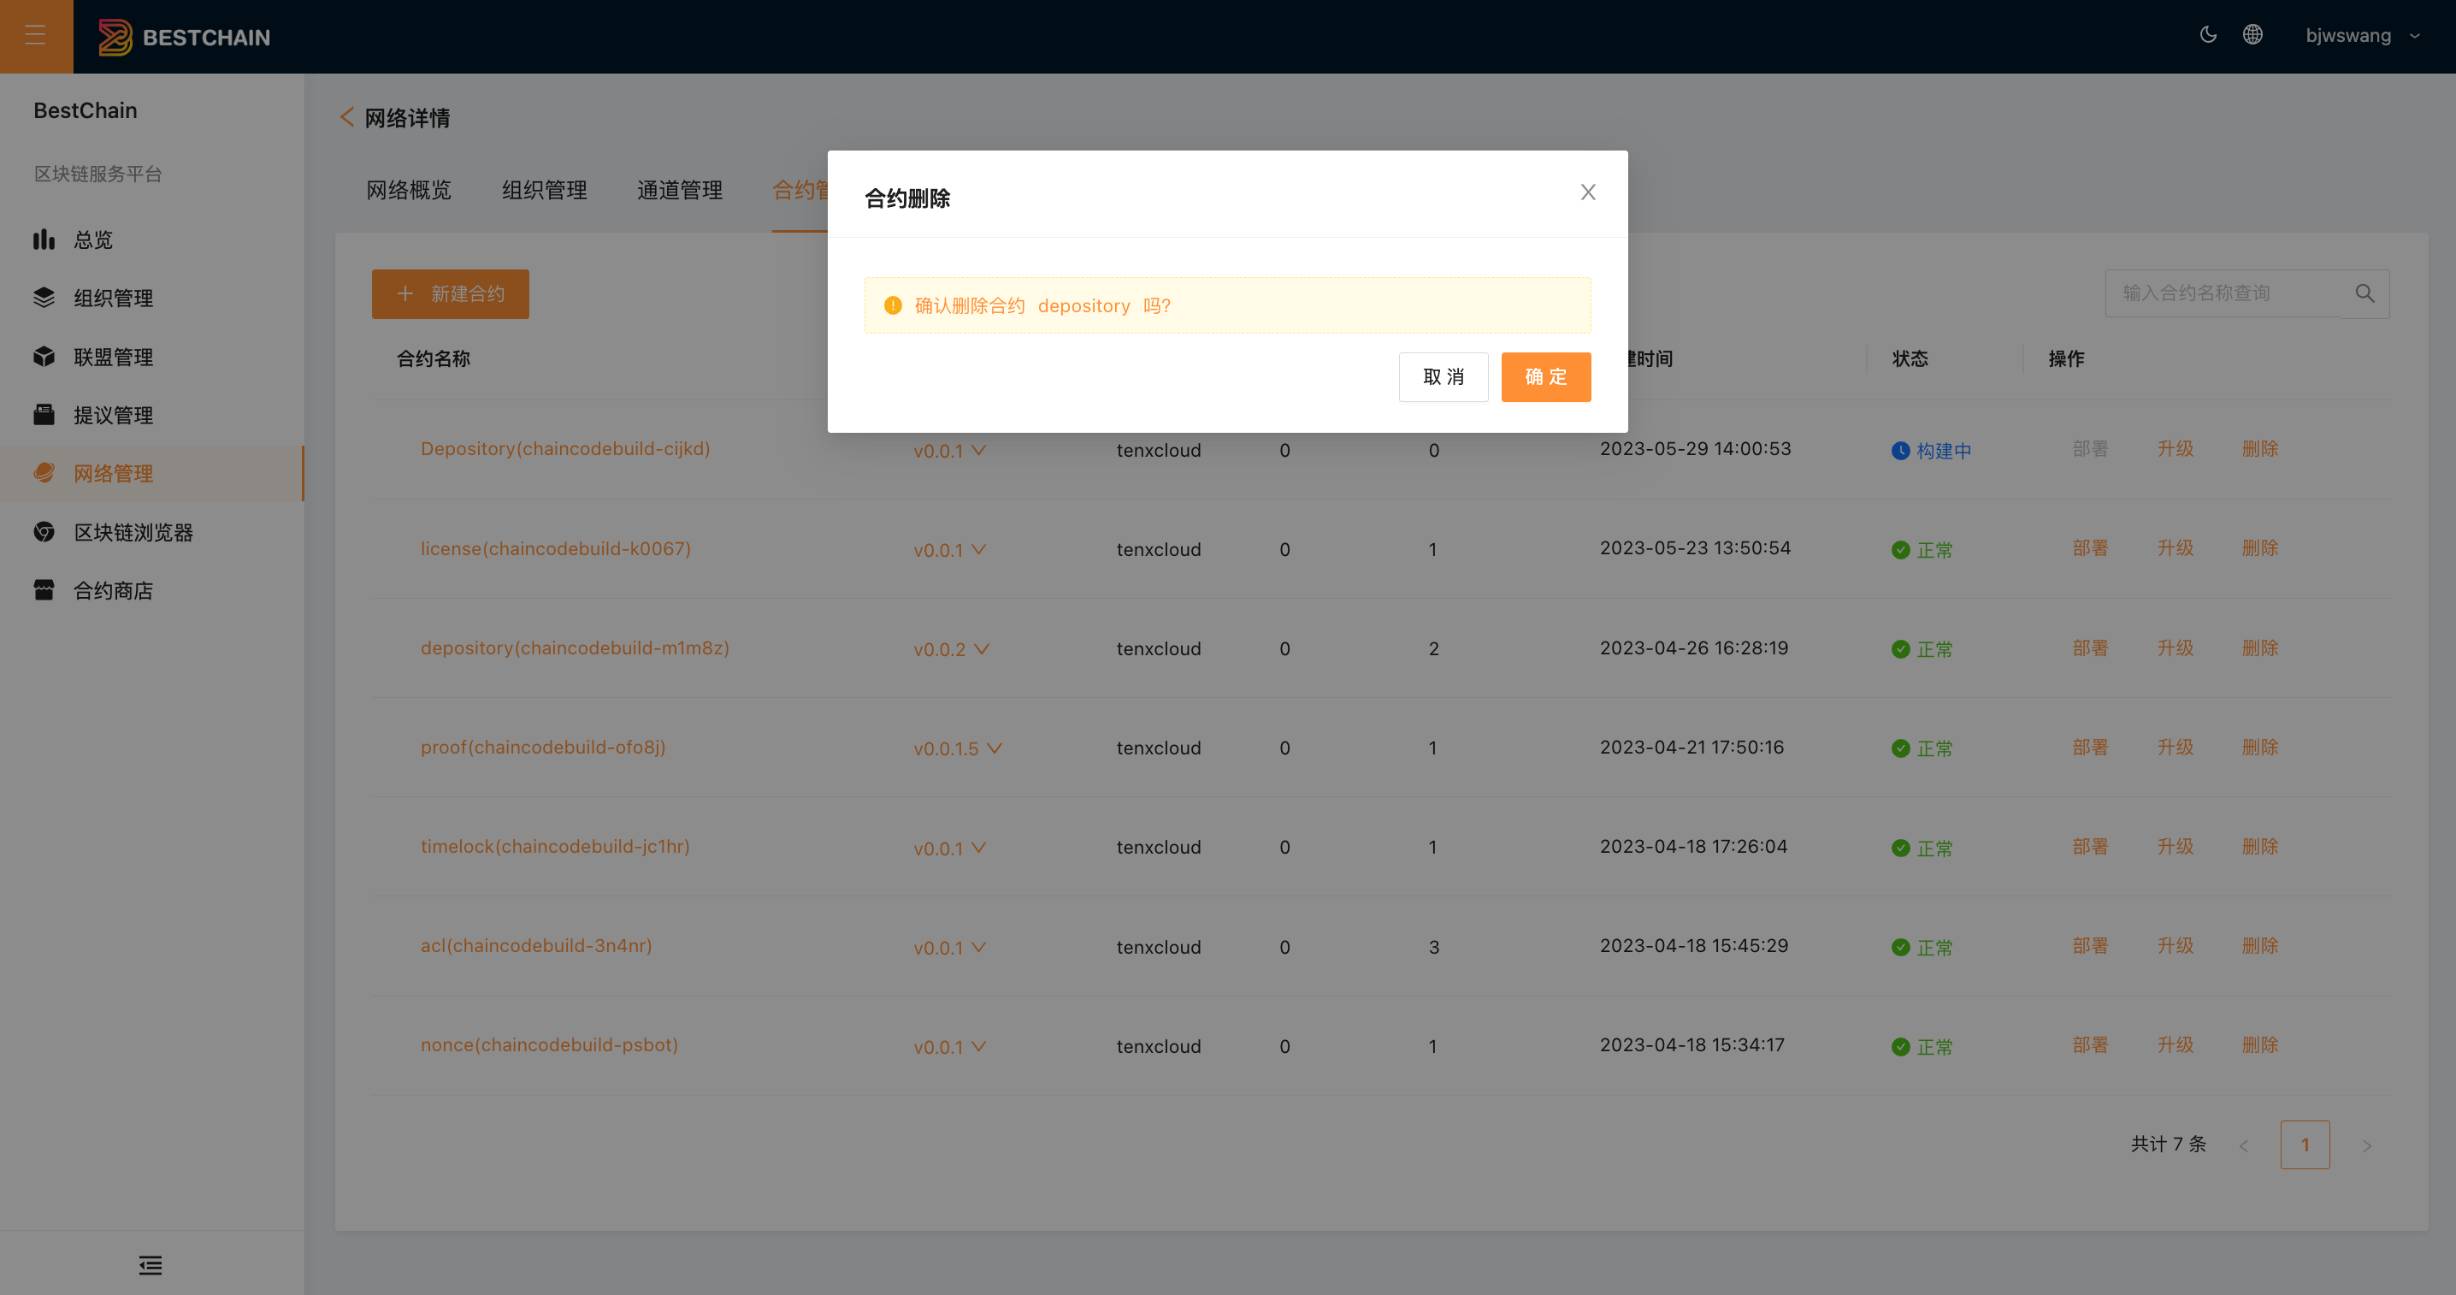Open 区块链浏览器 in the sidebar
Screen dimensions: 2456x1295
(x=152, y=532)
